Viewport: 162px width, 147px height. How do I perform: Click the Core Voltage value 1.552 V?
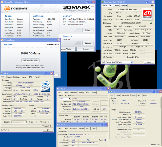[35, 90]
